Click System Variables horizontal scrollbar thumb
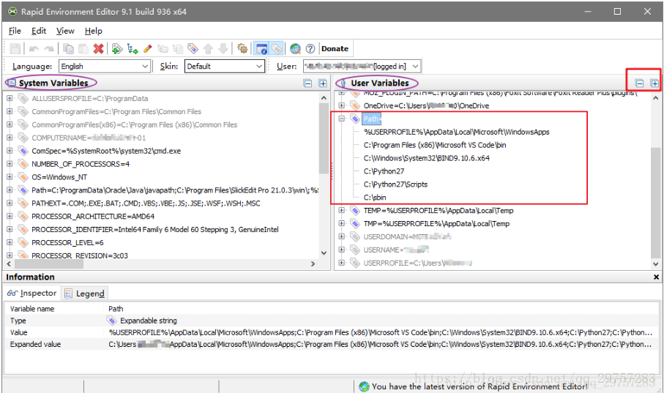 (x=49, y=264)
